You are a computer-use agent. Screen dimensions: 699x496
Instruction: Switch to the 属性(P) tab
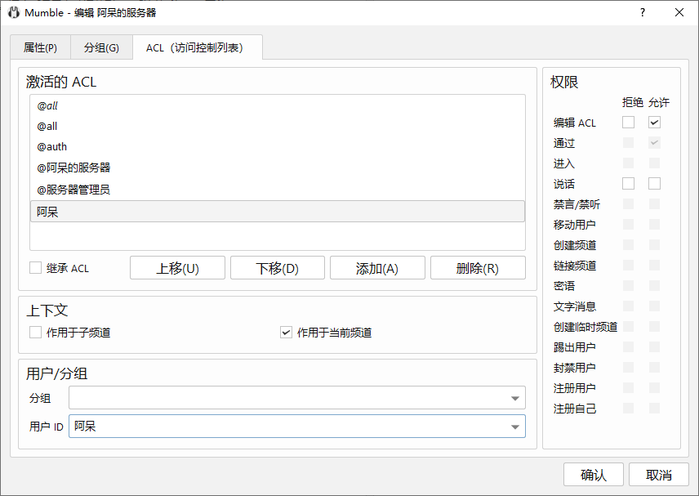click(40, 47)
